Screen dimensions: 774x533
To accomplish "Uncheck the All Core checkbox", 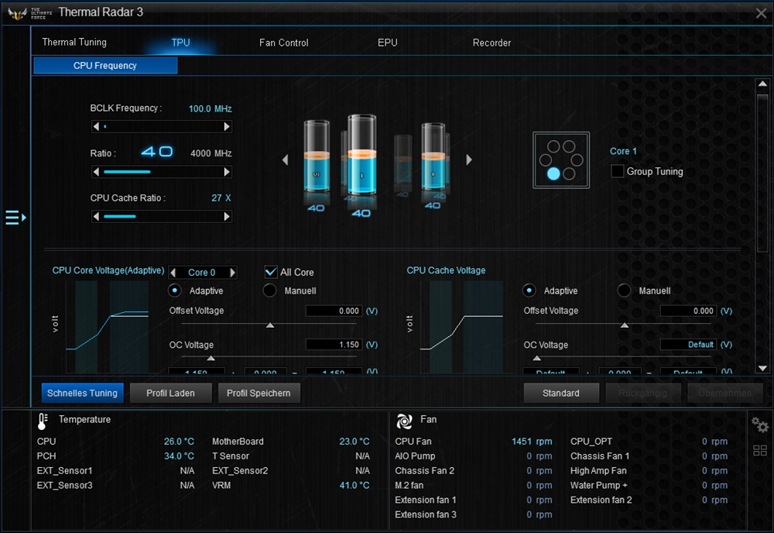I will click(271, 272).
